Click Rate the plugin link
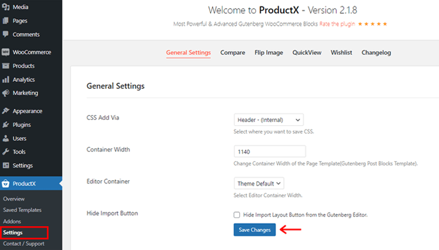 coord(337,24)
